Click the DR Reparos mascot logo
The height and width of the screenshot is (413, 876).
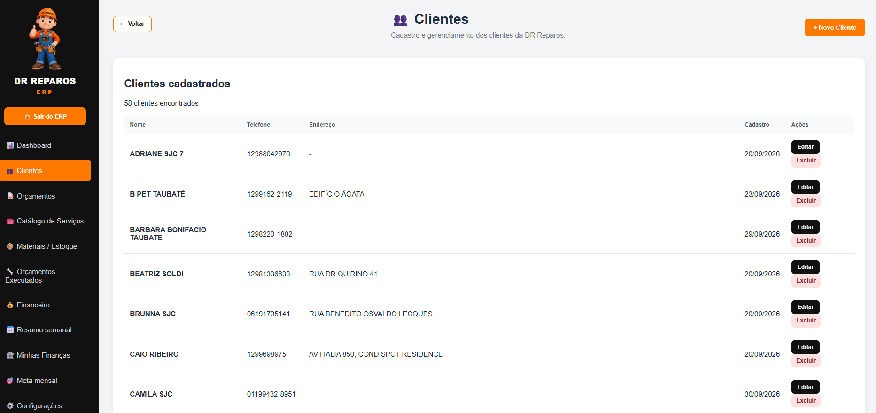(45, 39)
